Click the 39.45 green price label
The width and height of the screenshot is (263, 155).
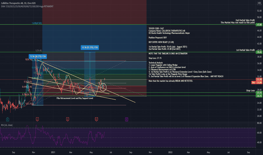(x=259, y=52)
